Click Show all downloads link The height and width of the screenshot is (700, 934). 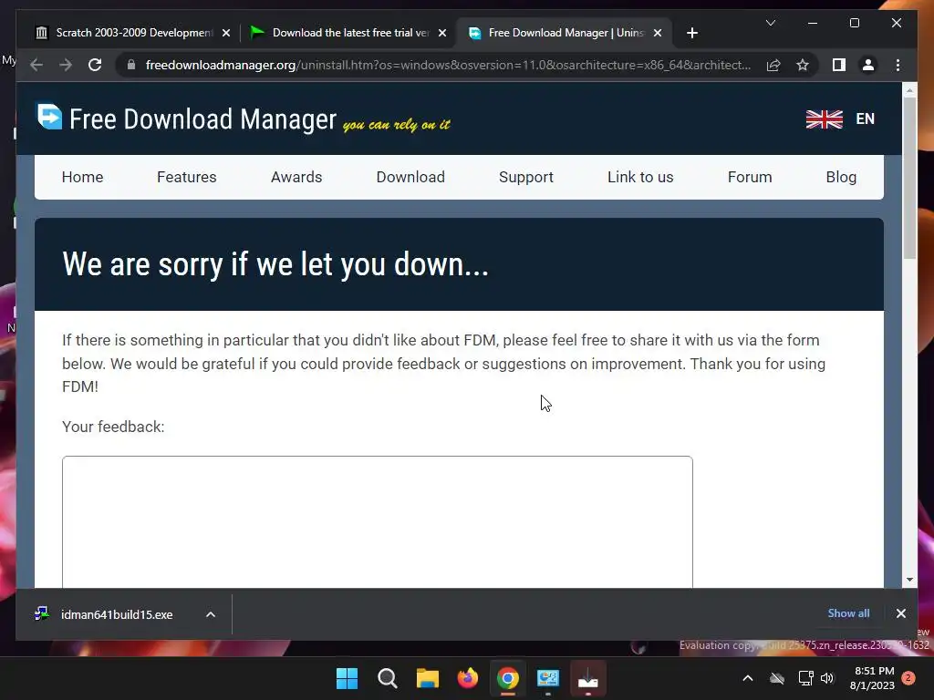(848, 613)
